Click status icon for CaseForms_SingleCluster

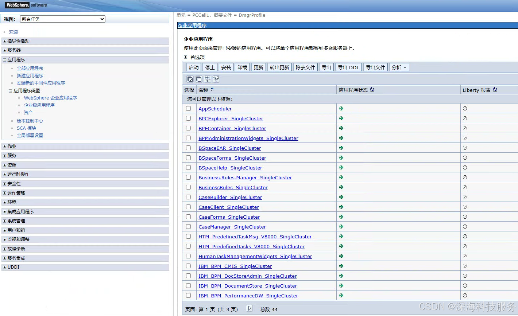[x=341, y=217]
